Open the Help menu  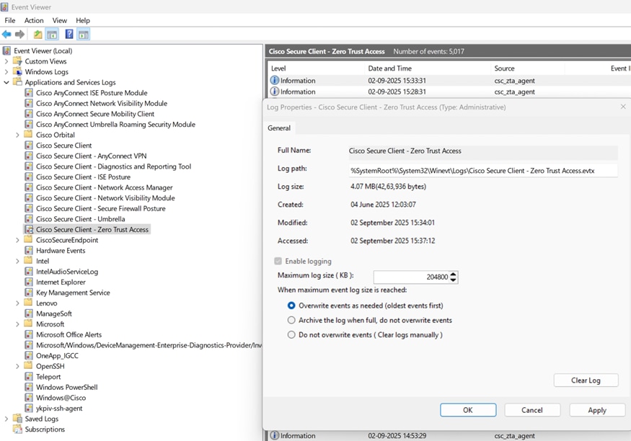(83, 20)
